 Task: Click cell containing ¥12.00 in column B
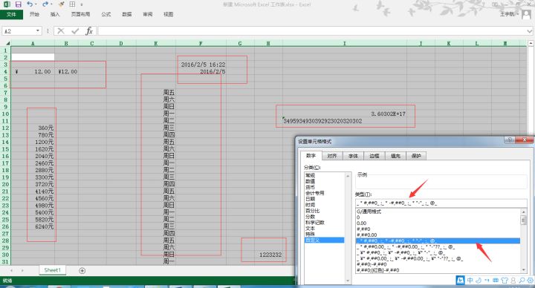pyautogui.click(x=67, y=71)
